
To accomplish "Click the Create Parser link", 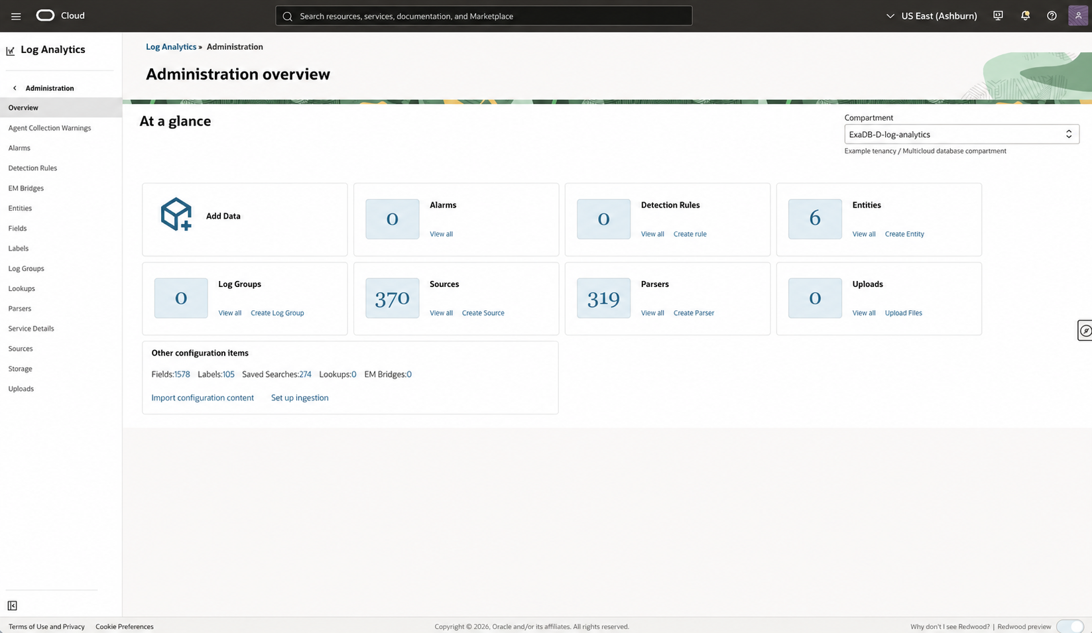I will 694,313.
